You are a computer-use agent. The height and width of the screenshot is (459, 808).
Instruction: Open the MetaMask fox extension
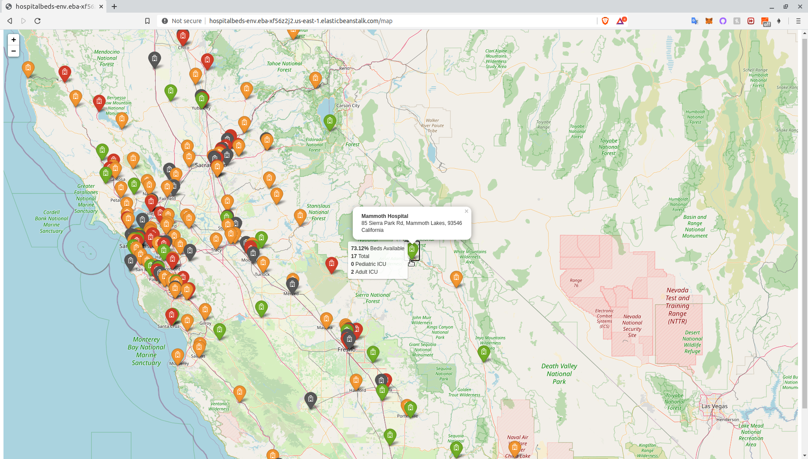click(x=709, y=20)
